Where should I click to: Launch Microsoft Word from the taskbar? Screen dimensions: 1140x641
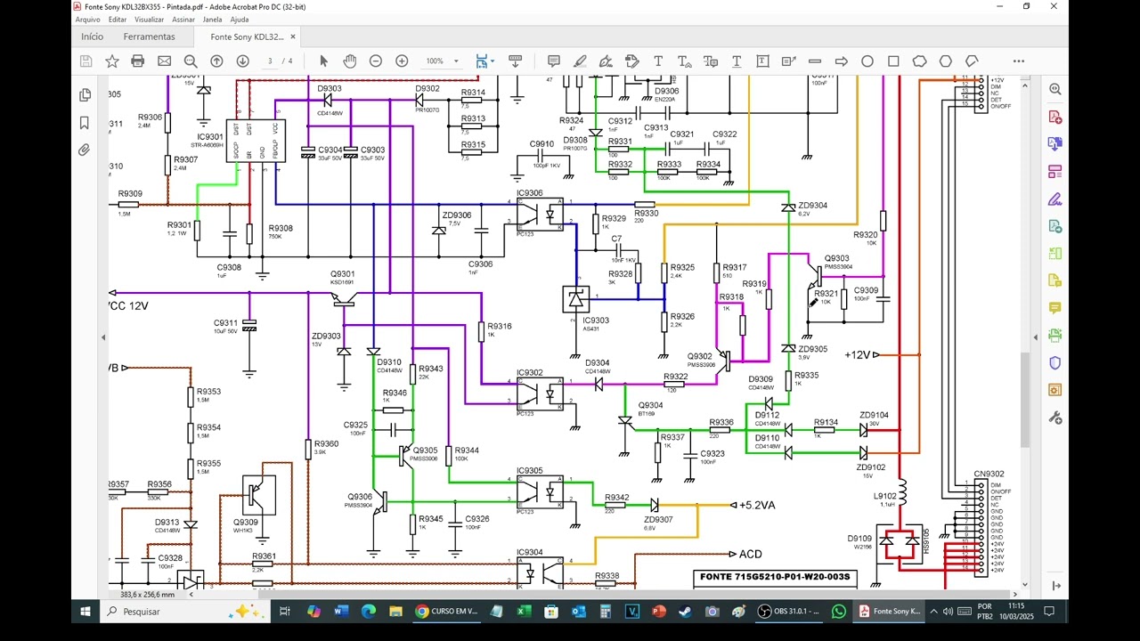[x=342, y=612]
